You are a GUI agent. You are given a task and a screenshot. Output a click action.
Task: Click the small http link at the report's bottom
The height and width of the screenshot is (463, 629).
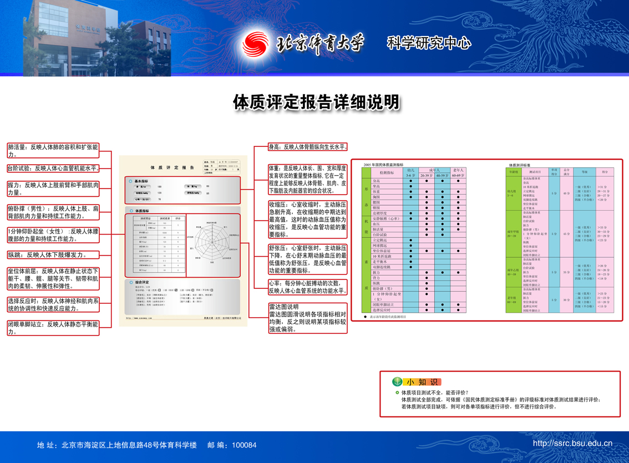coord(139,318)
